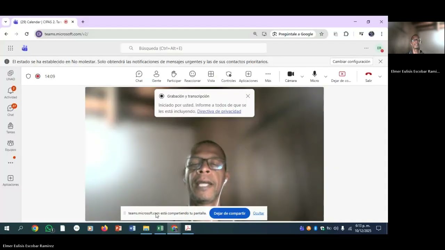Viewport: 445px width, 250px height.
Task: Open Teams settings ellipsis near profile
Action: 366,48
